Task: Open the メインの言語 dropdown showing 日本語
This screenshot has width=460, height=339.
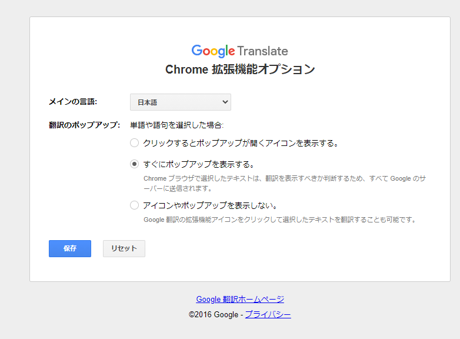Action: (181, 102)
